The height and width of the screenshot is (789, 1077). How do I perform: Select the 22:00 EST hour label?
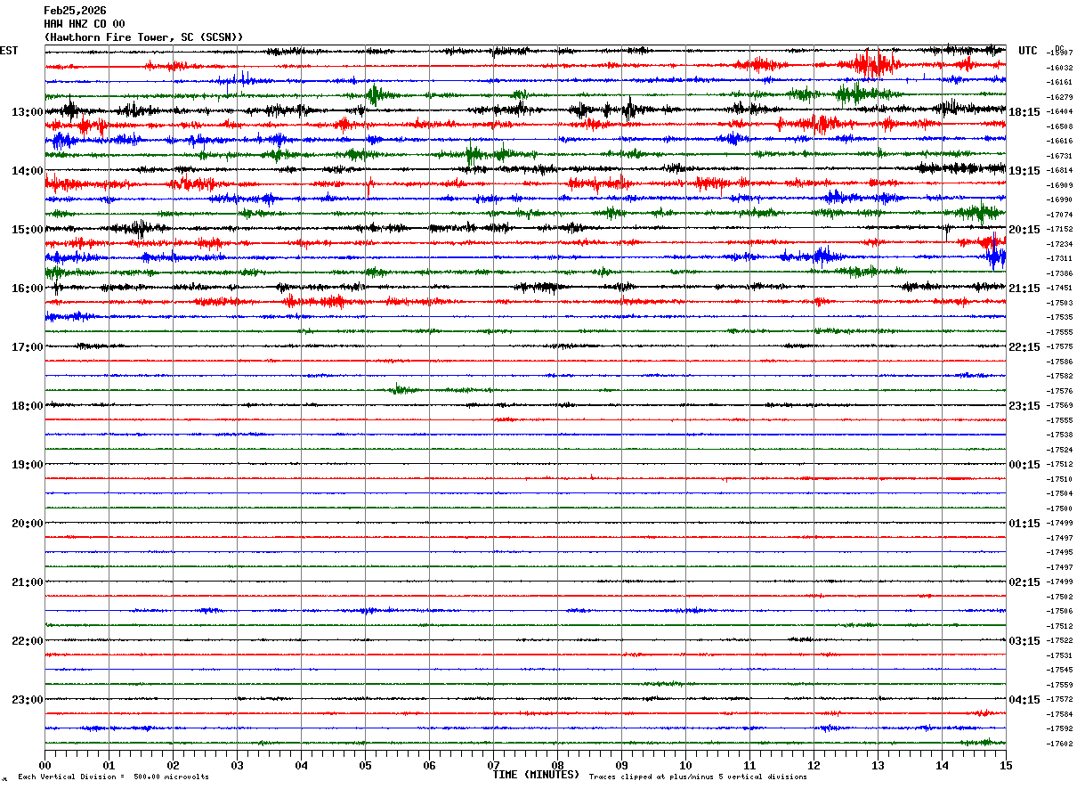point(28,641)
